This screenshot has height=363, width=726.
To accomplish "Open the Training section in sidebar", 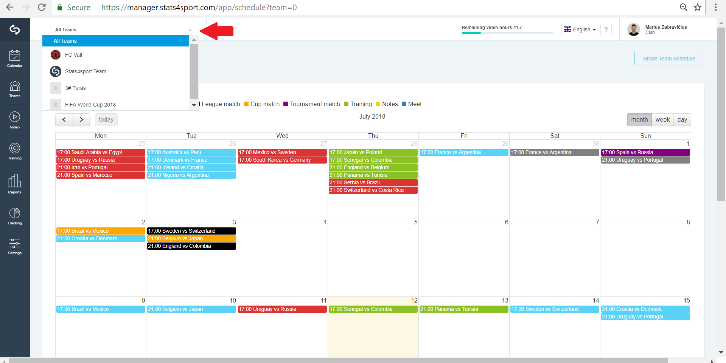I will pos(15,151).
